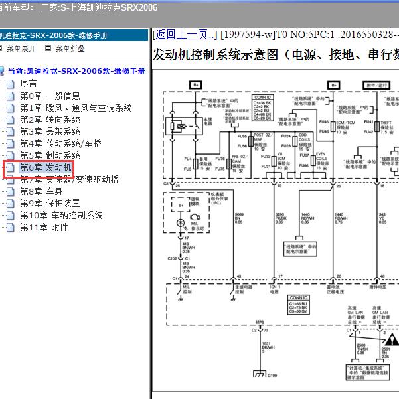Click the page icon beside 第6章 发动机

(11, 167)
